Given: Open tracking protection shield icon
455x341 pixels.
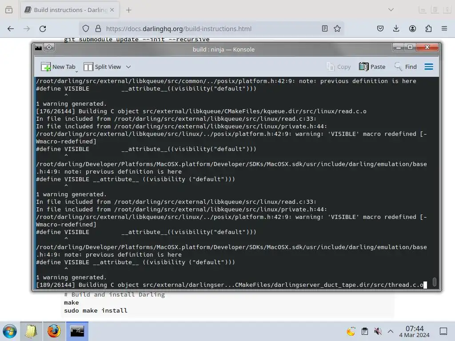Looking at the screenshot, I should 86,28.
